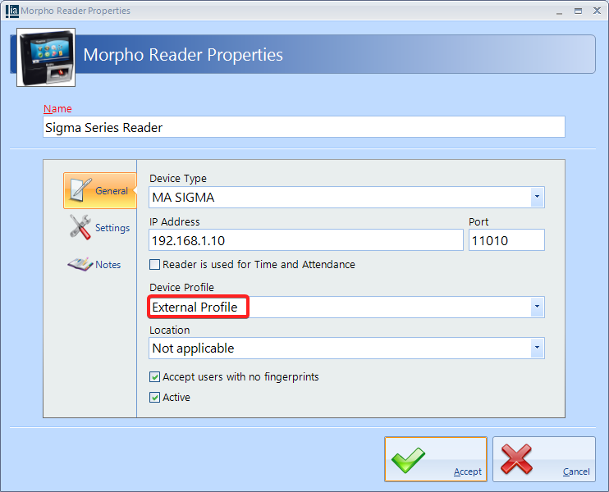Maximize the Morpho Reader Properties window
609x492 pixels.
click(x=579, y=11)
